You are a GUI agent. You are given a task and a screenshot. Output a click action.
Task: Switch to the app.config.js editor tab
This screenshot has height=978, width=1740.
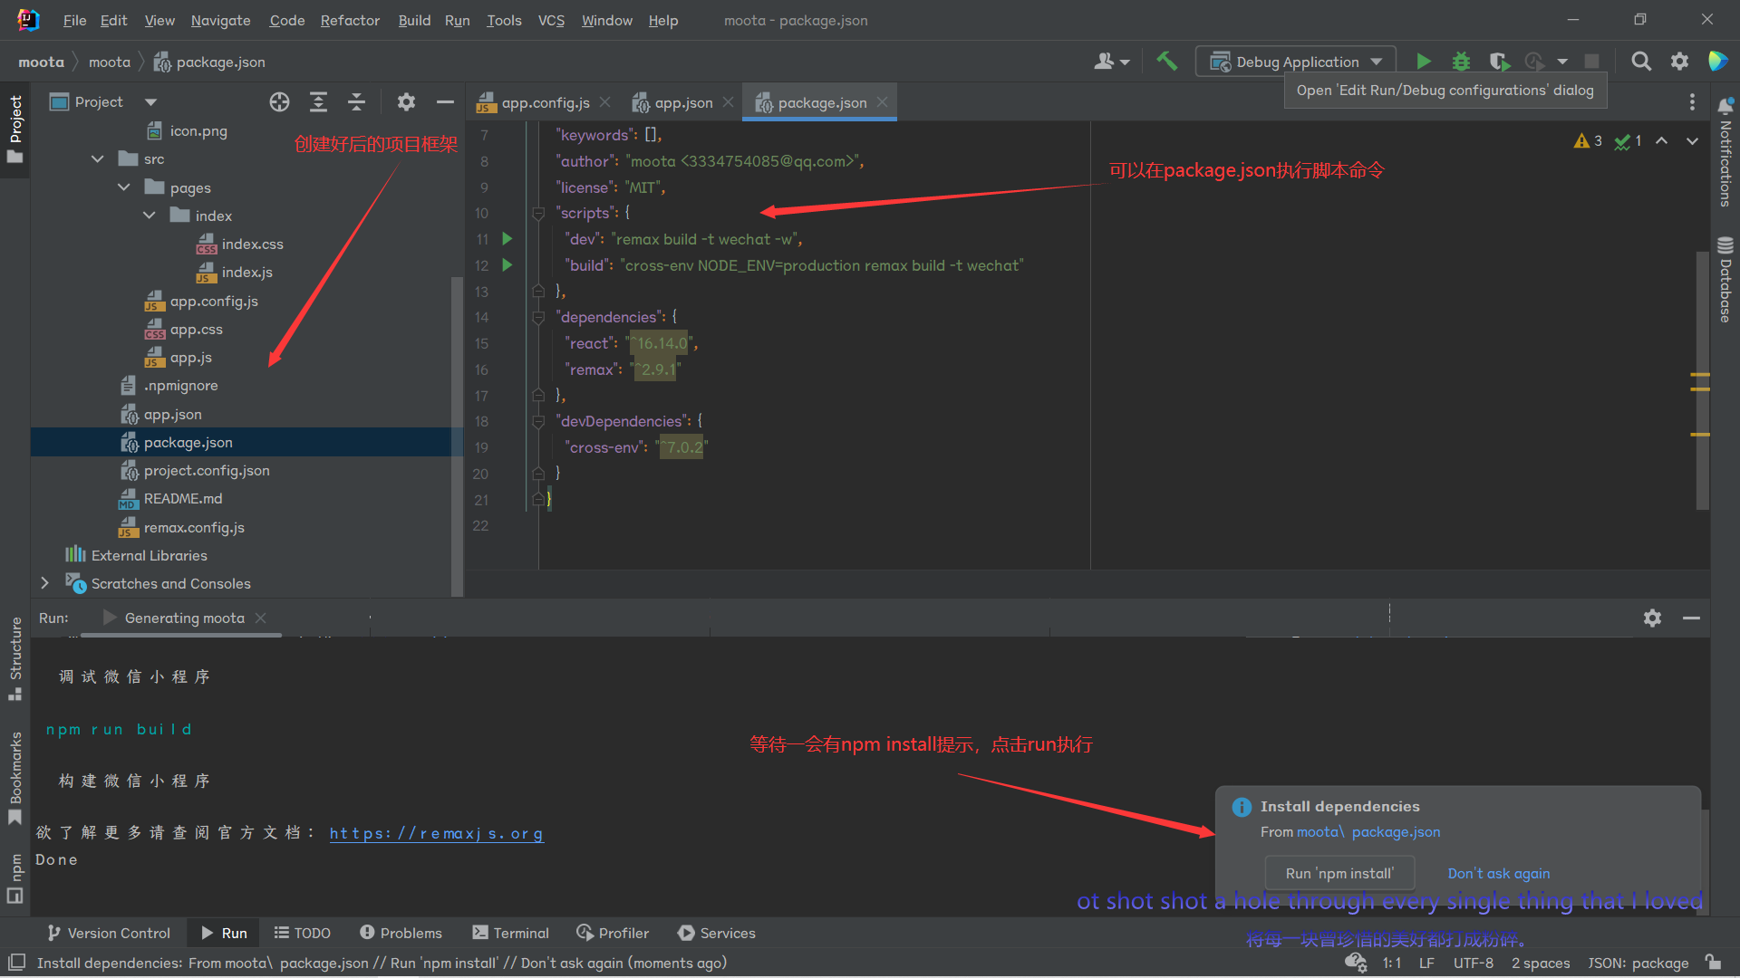(x=545, y=103)
